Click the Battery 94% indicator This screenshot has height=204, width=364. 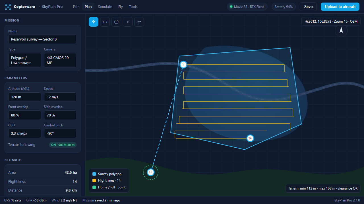pyautogui.click(x=284, y=7)
